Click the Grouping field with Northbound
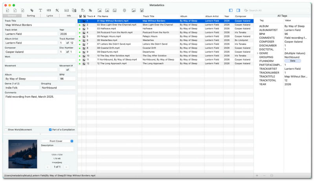 click(x=58, y=88)
